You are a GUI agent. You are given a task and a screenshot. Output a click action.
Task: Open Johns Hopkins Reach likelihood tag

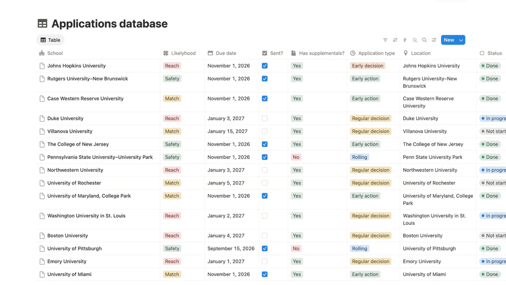coord(172,66)
